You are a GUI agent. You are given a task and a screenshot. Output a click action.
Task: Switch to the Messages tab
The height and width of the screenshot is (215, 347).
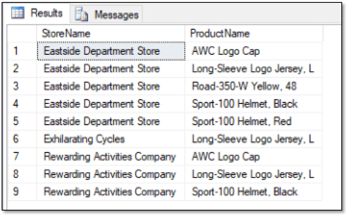coord(107,14)
